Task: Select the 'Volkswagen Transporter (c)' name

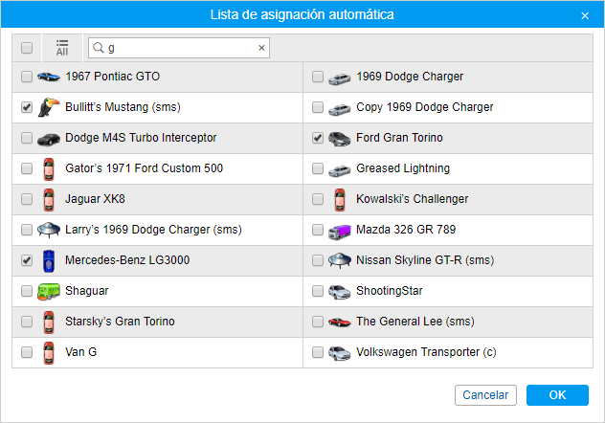Action: pos(426,352)
